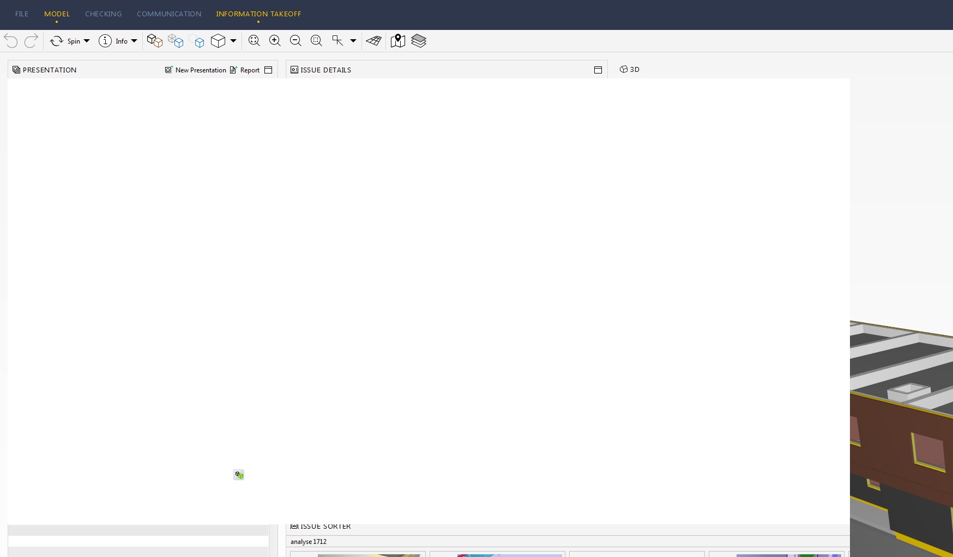This screenshot has width=953, height=557.
Task: Click the transparent selection cubes icon
Action: point(176,41)
